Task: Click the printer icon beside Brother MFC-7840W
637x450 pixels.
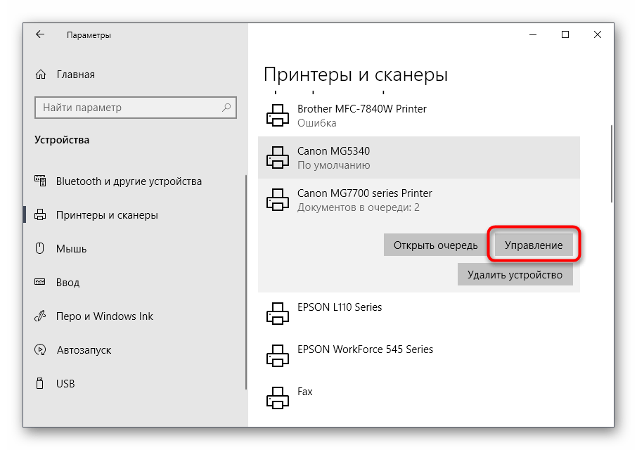Action: (x=277, y=115)
